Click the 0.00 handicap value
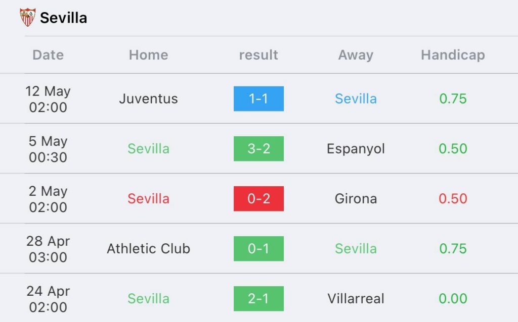Screen dimensions: 518x322 pyautogui.click(x=453, y=299)
